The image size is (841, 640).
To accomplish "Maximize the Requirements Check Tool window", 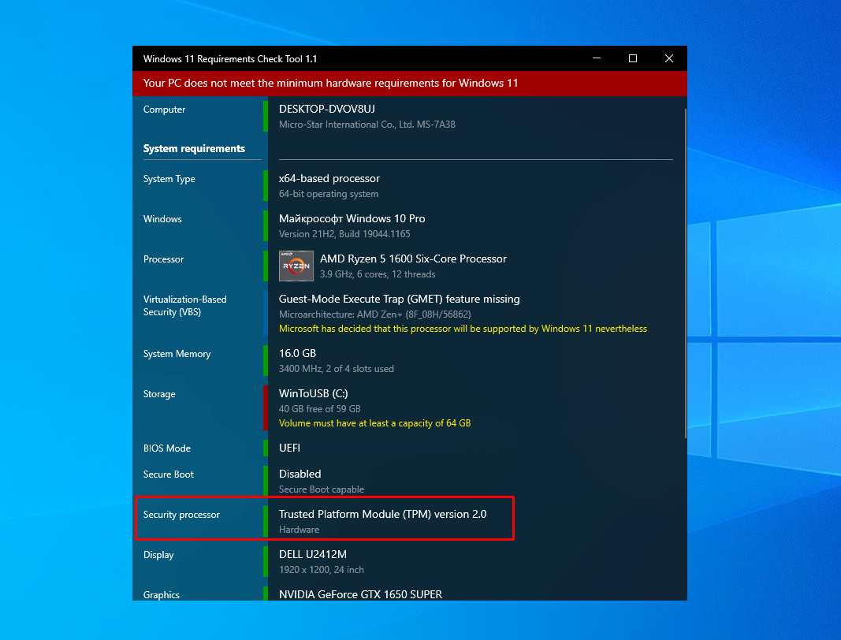I will click(632, 58).
